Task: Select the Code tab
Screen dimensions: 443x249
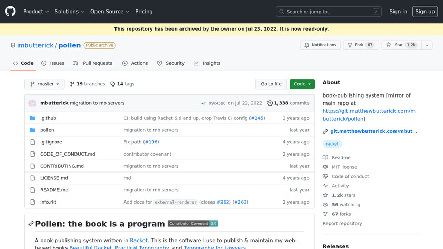Action: pos(23,63)
